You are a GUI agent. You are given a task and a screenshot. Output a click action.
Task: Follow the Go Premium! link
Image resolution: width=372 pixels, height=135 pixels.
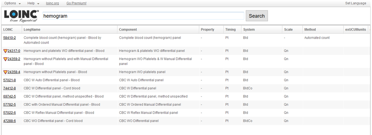(x=77, y=3)
